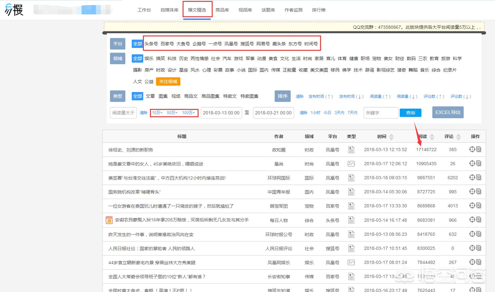Image resolution: width=495 pixels, height=292 pixels.
Task: Filter platform by 头条号
Action: [151, 44]
